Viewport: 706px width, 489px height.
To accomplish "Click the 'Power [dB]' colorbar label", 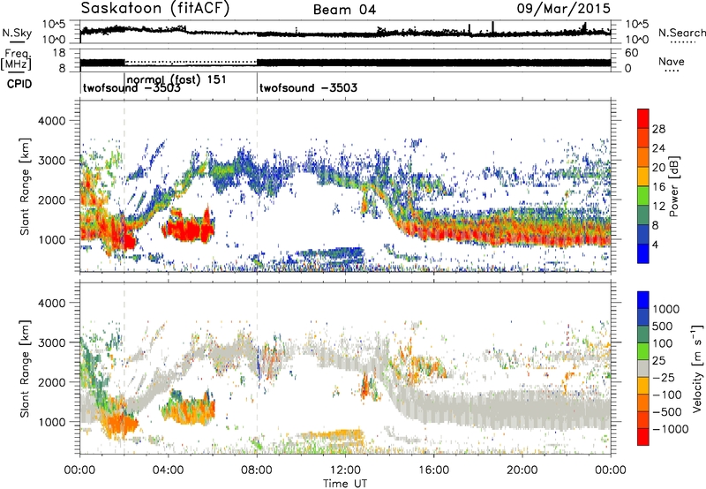I will [673, 186].
